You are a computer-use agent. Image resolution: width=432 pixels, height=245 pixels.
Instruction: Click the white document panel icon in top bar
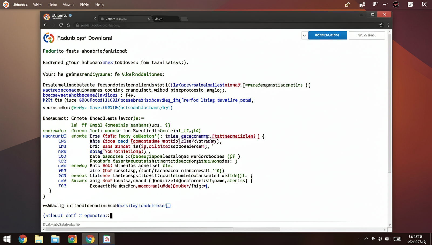(410, 4)
